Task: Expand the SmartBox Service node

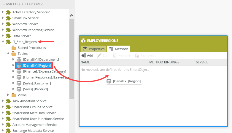Action: click(x=2, y=18)
